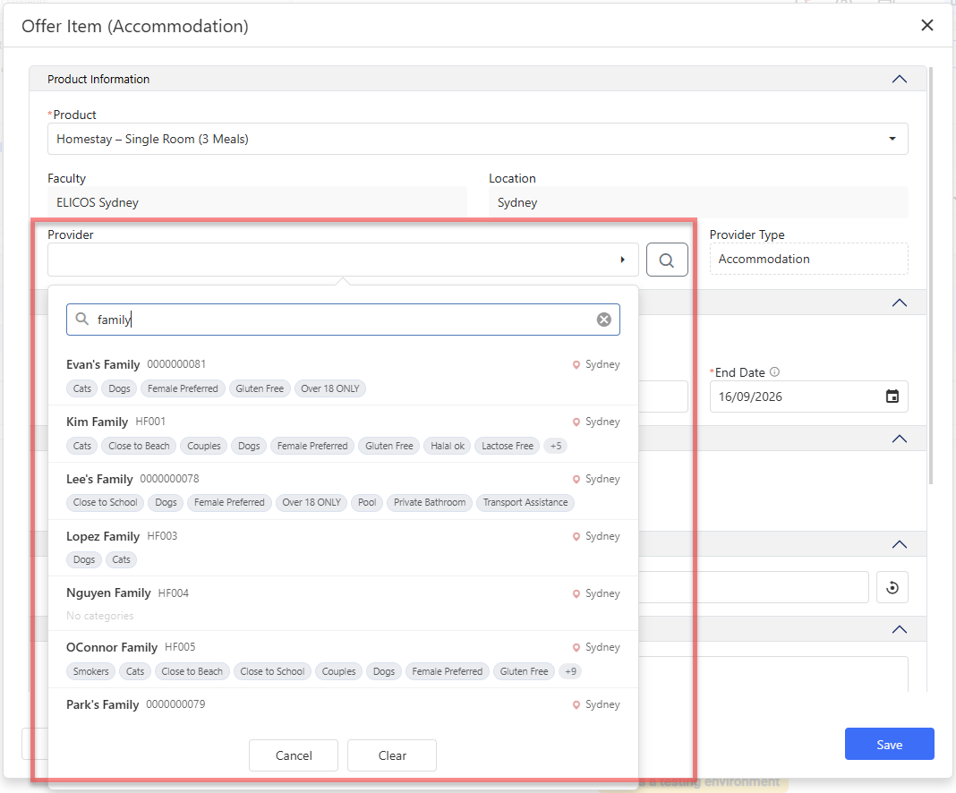Screen dimensions: 956x793
Task: Click Lactose Free tag on Kim Family
Action: (x=508, y=446)
